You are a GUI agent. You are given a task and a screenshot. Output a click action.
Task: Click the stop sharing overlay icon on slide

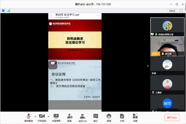pos(53,65)
